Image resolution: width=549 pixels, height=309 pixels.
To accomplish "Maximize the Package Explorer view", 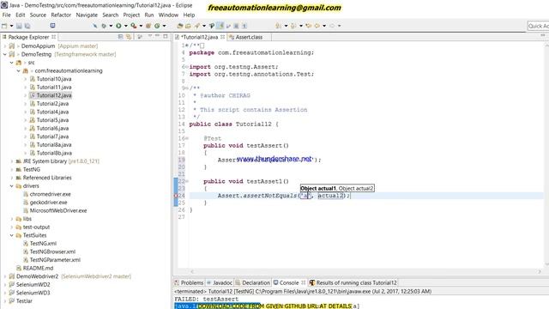I will (166, 36).
